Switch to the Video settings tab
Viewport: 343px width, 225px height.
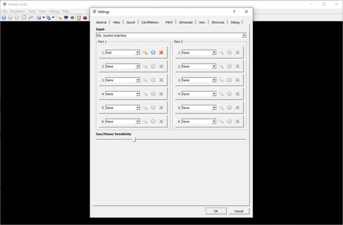[x=116, y=23]
